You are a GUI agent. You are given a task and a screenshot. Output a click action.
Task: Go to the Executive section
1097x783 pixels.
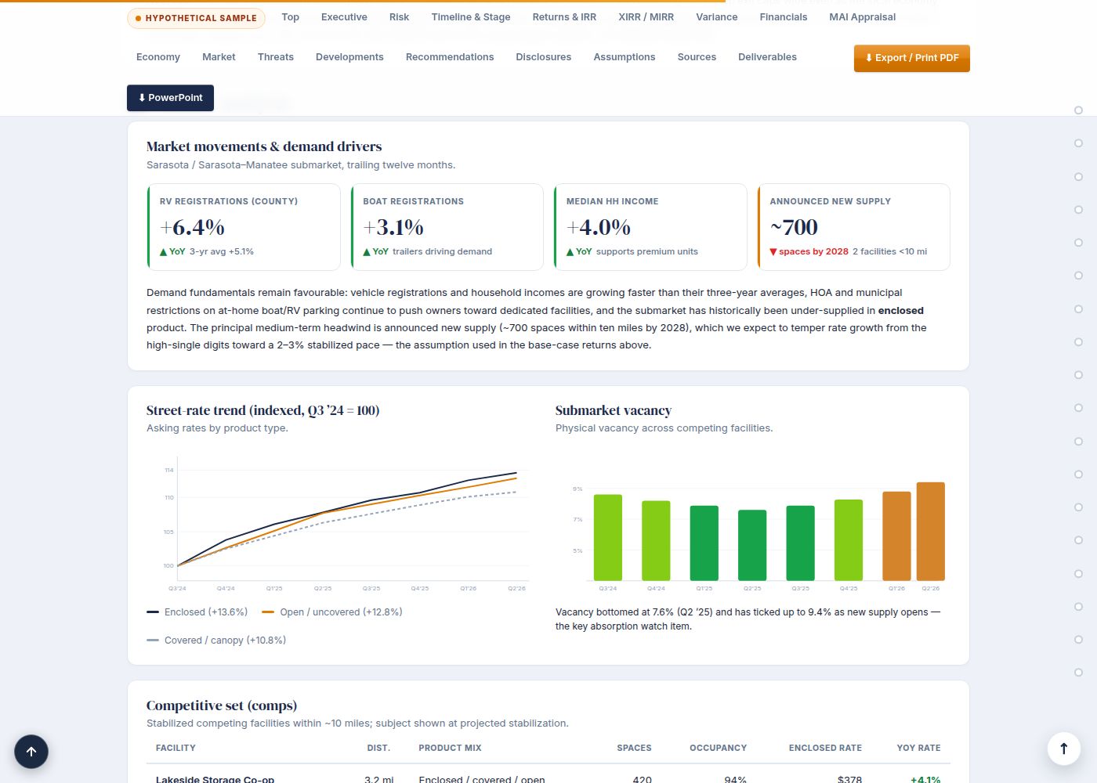(344, 17)
